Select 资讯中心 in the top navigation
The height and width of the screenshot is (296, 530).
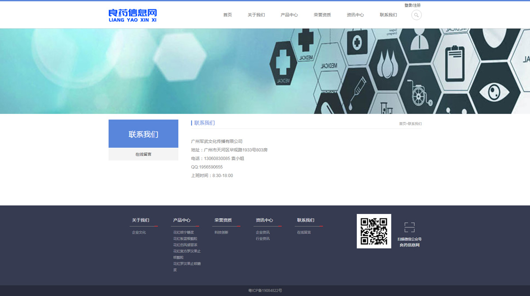[x=356, y=15]
